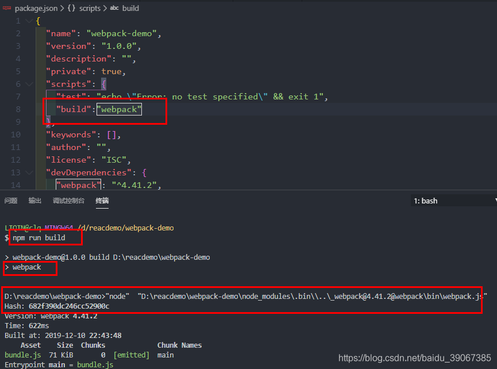Click line number 8 in the gutter
This screenshot has height=369, width=497.
(x=18, y=109)
